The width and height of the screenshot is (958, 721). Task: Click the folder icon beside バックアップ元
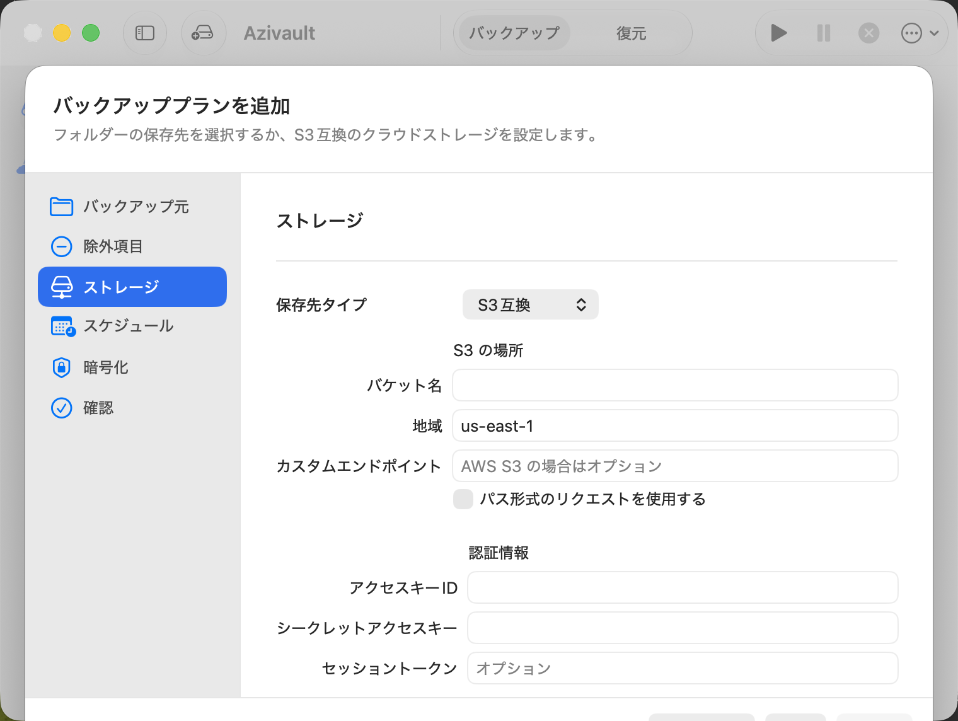tap(61, 207)
